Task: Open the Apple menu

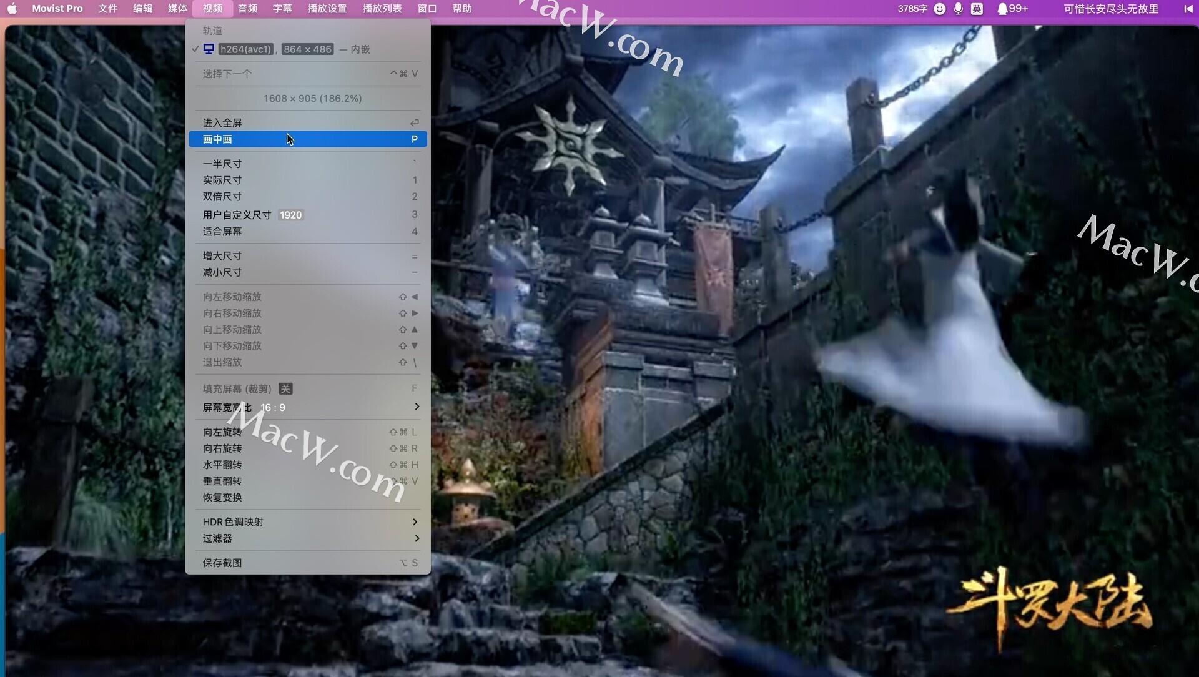Action: tap(12, 9)
